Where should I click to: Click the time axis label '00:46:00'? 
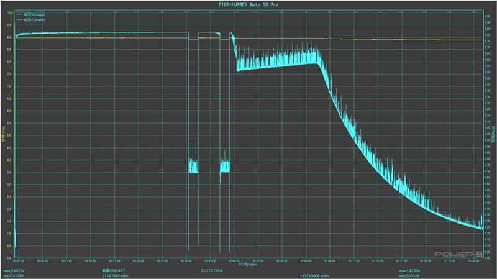pos(234,261)
